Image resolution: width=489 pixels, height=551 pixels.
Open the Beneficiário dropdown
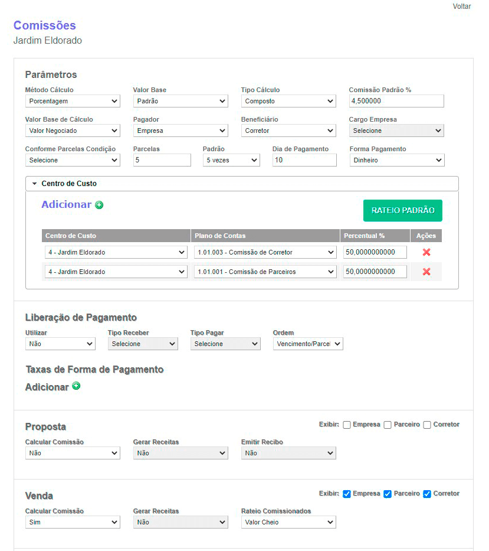(x=288, y=131)
